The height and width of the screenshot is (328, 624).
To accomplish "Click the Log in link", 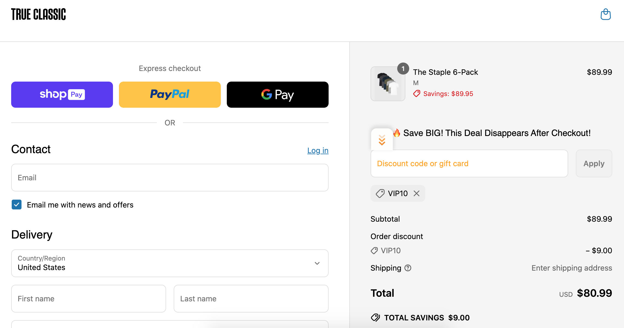I will [318, 150].
